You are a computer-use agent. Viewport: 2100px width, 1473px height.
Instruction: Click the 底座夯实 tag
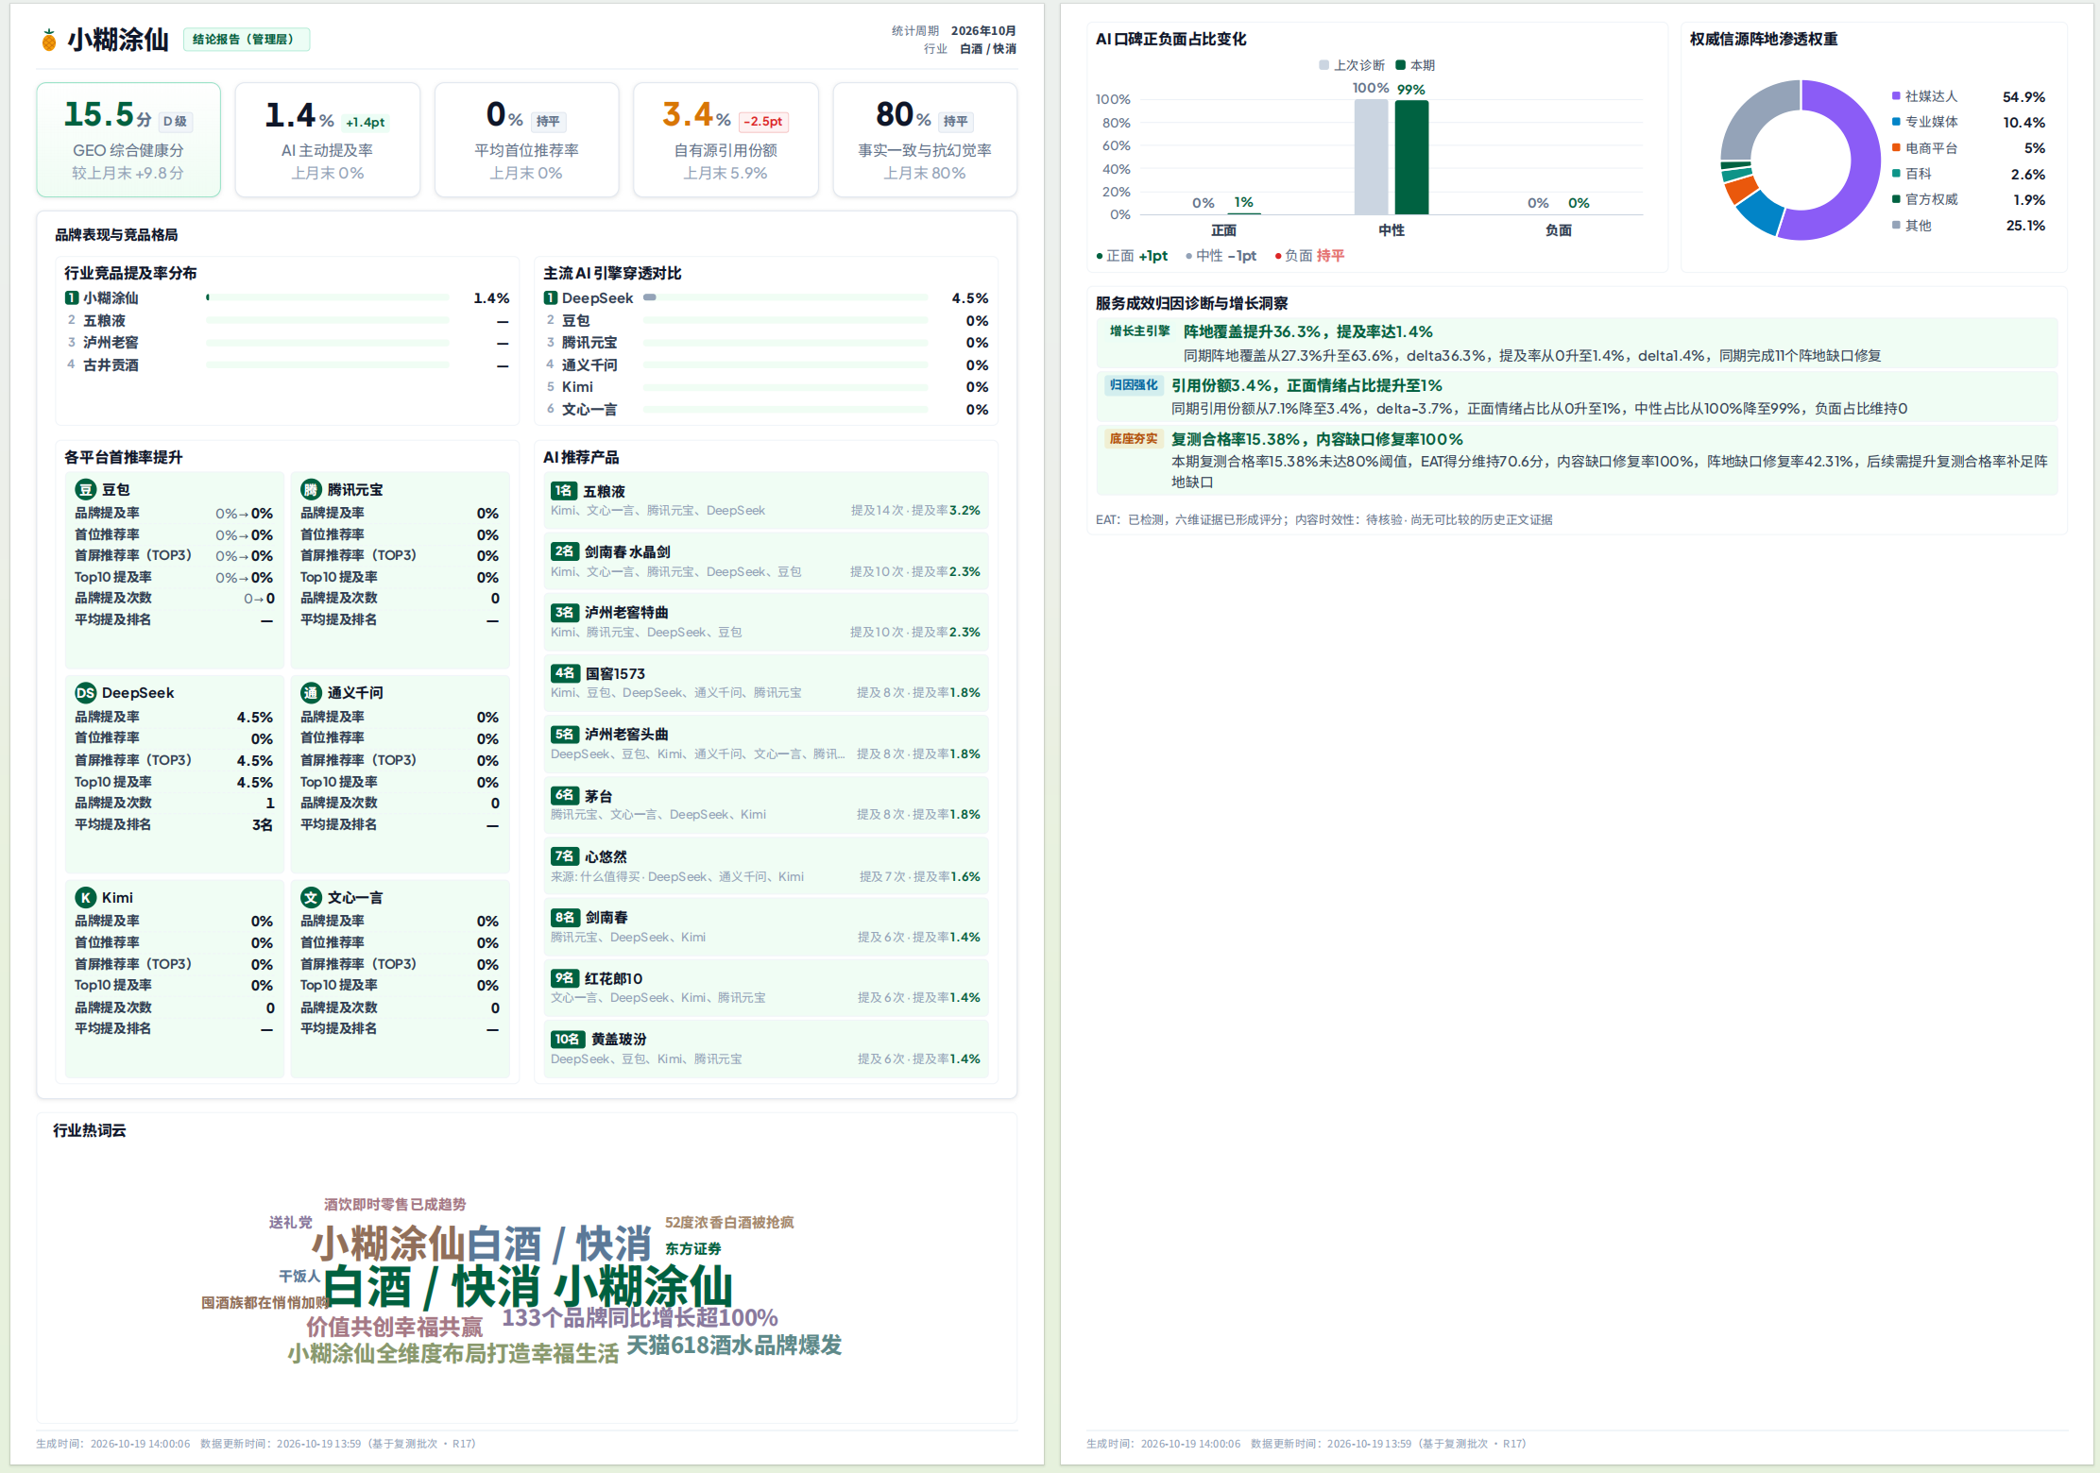tap(1134, 439)
